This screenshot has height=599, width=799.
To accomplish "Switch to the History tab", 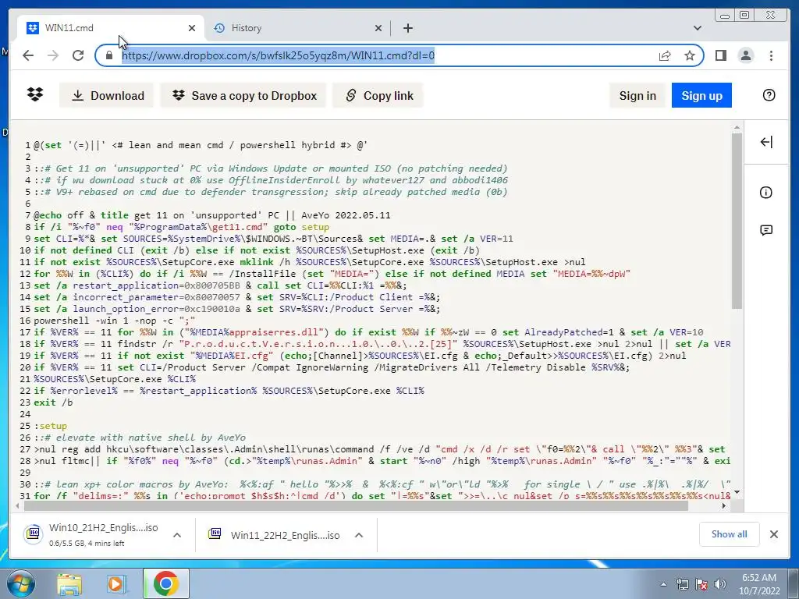I will [x=297, y=28].
